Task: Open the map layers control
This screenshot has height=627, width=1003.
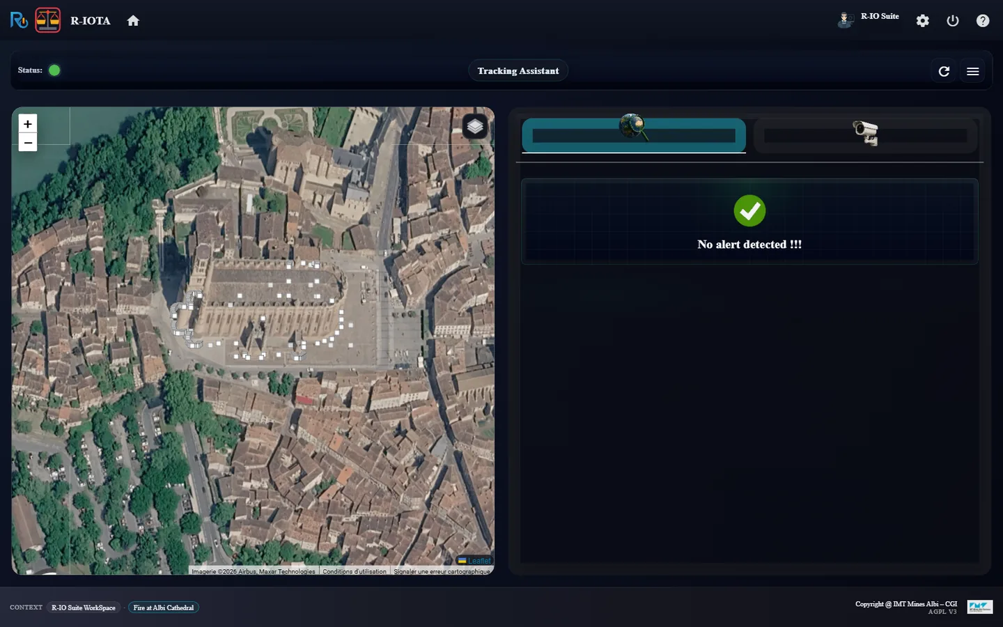Action: pos(475,126)
